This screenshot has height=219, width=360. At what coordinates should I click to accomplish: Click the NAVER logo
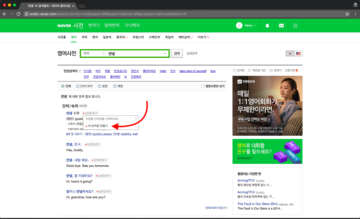[x=64, y=25]
